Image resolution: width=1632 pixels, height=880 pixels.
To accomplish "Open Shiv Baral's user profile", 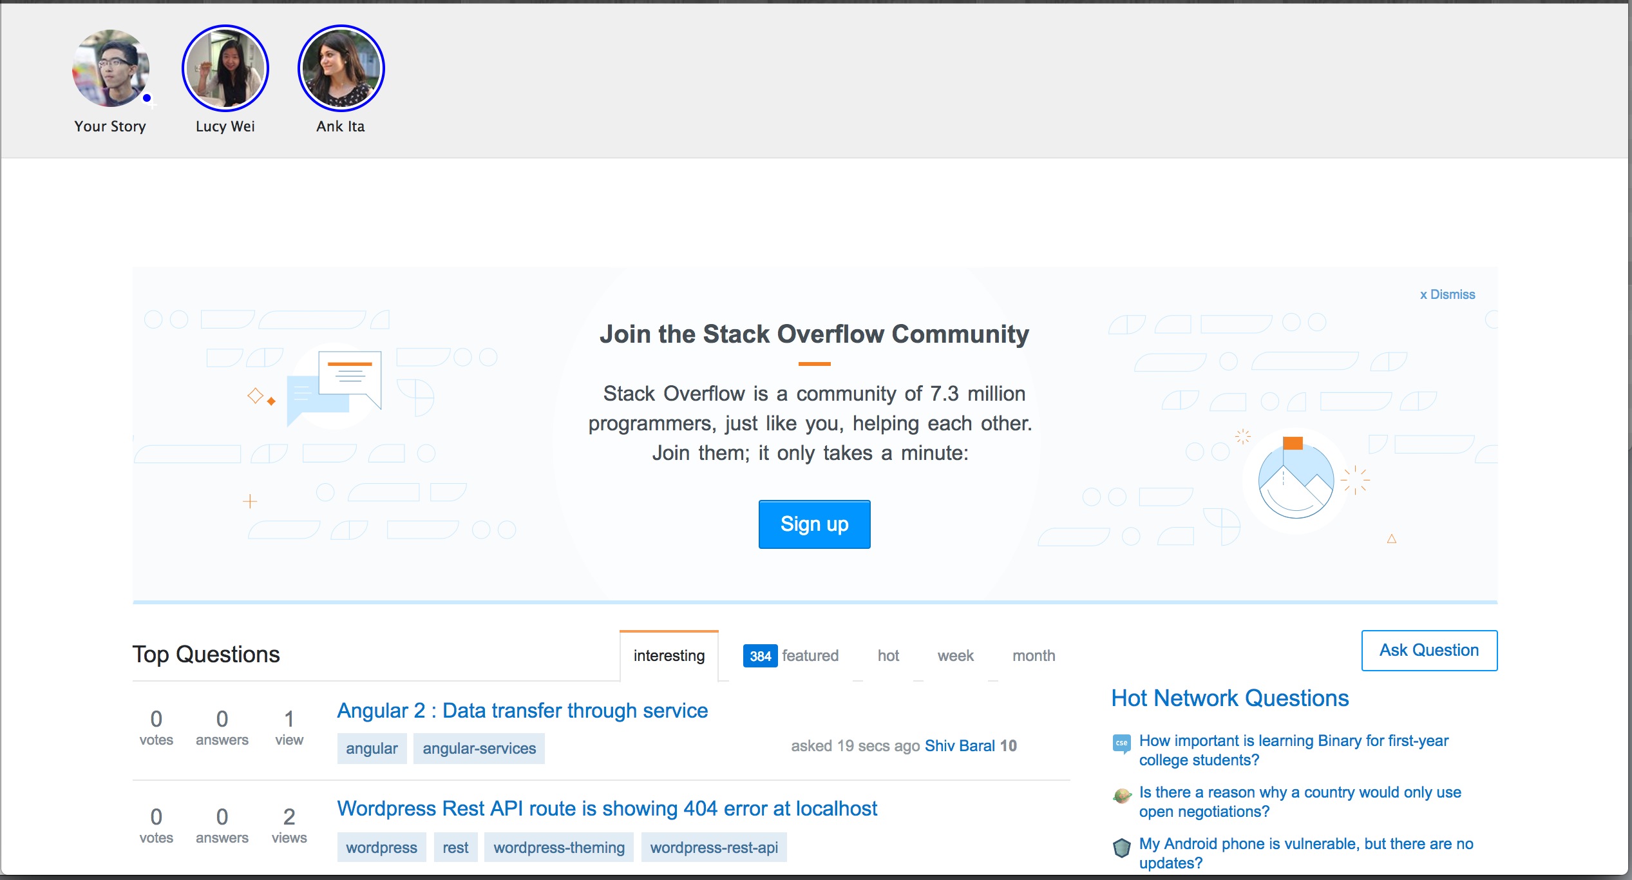I will click(x=960, y=746).
